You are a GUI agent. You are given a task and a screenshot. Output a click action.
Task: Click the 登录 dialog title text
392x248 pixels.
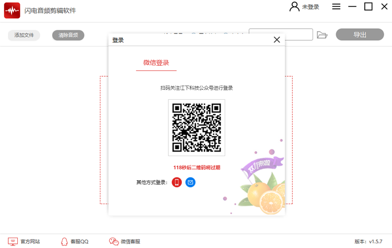pos(118,40)
